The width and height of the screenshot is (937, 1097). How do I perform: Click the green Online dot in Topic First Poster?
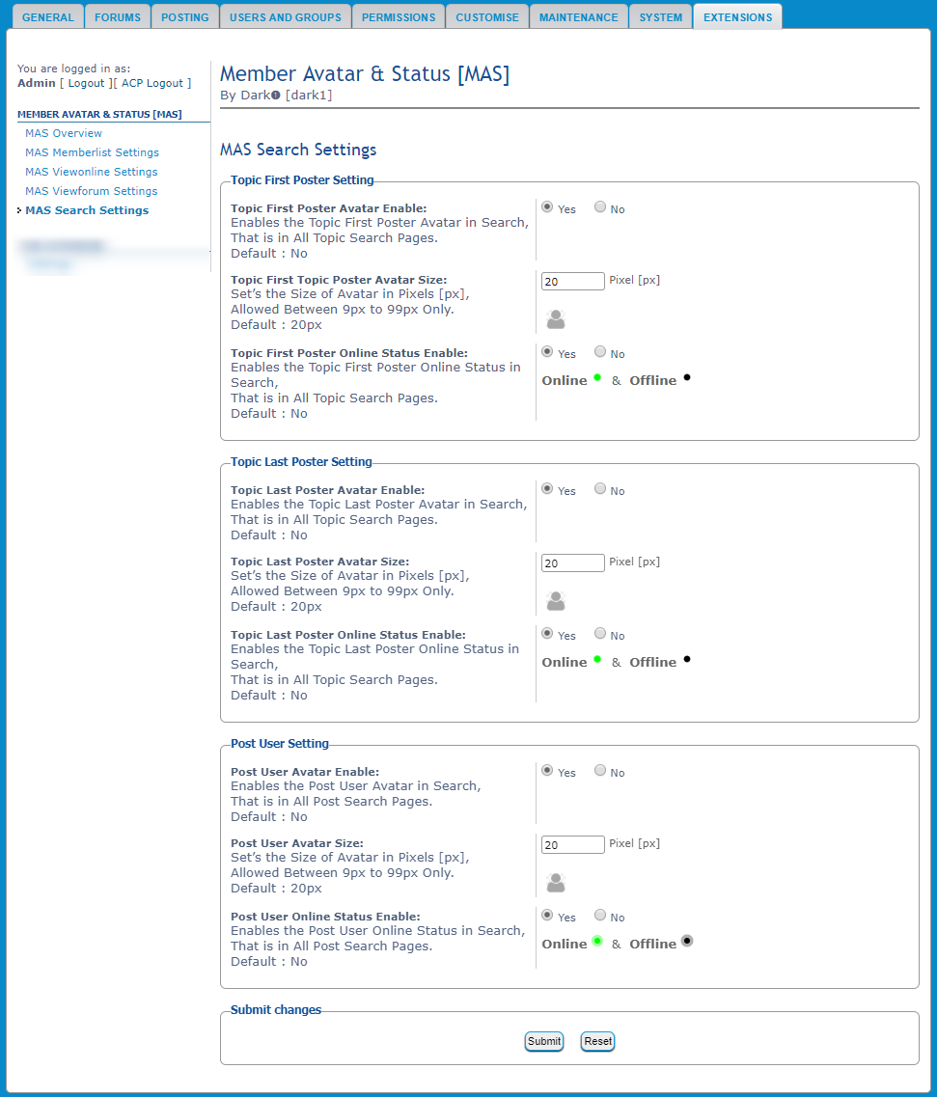point(597,377)
